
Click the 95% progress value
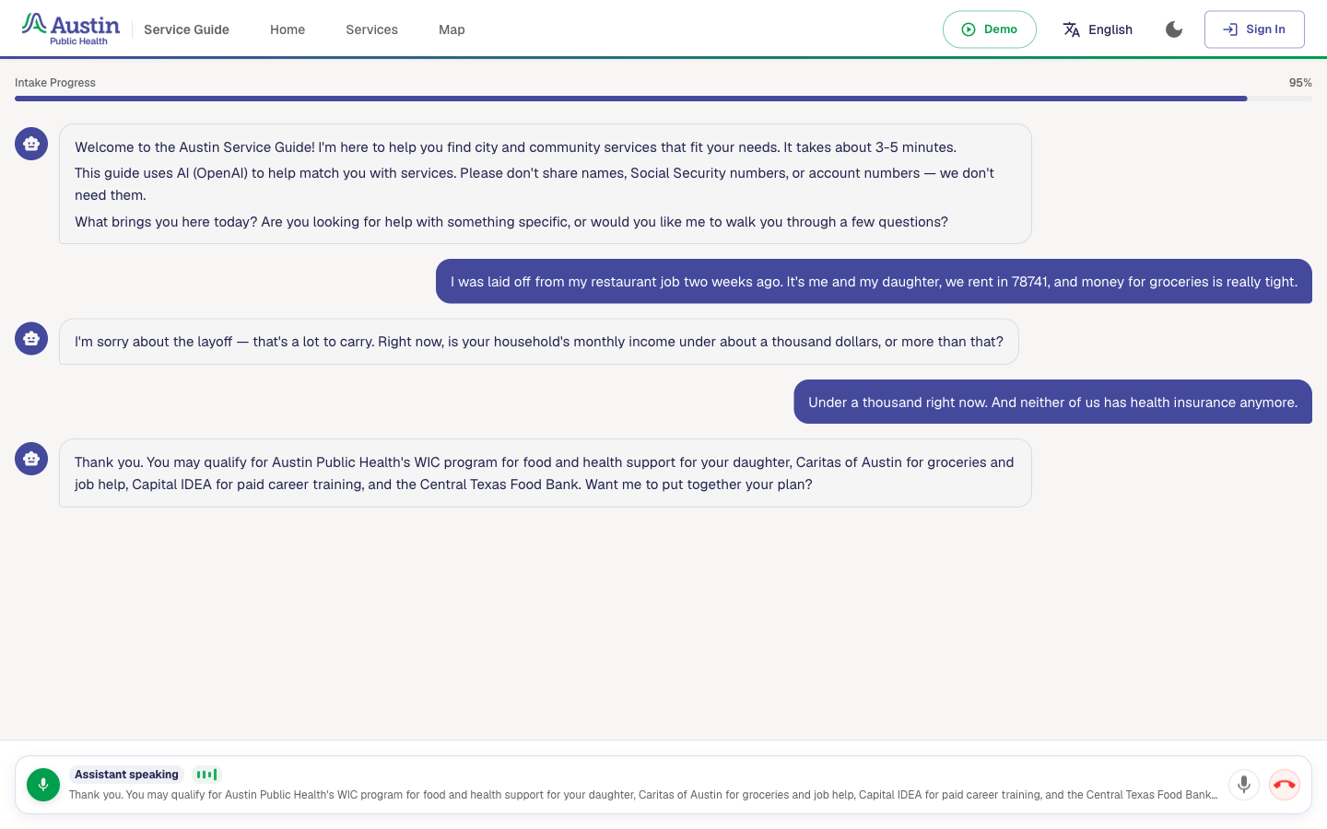point(1300,83)
